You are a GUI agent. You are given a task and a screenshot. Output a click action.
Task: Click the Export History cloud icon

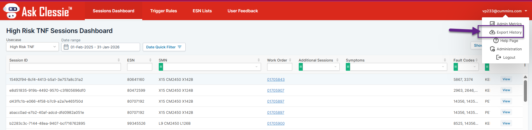492,32
